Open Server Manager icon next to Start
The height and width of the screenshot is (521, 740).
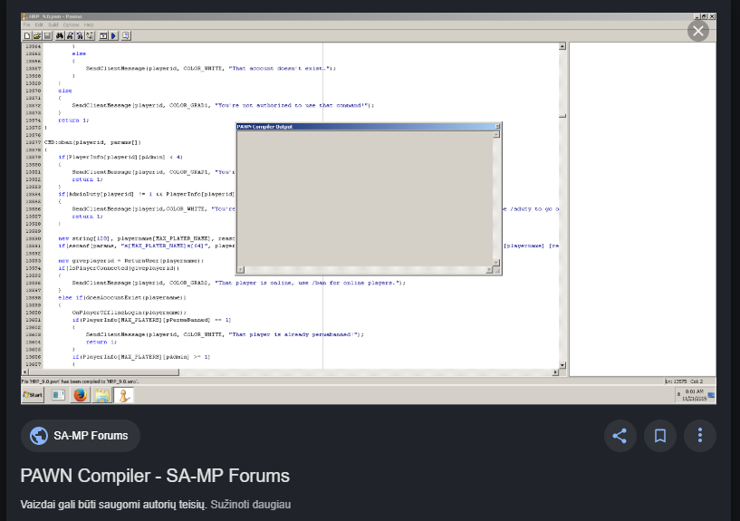[58, 395]
